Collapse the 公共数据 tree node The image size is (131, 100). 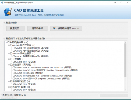click(x=9, y=59)
